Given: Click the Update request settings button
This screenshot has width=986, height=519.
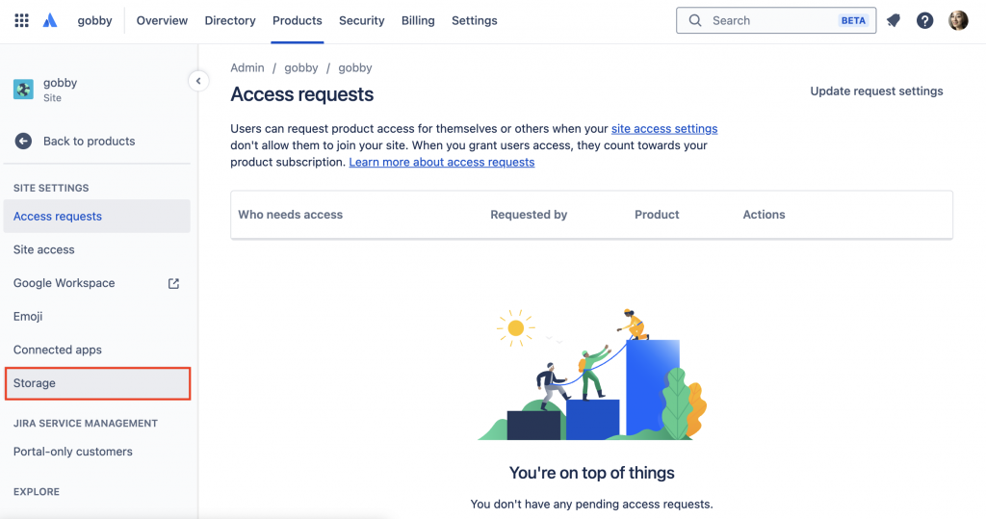Looking at the screenshot, I should 876,91.
